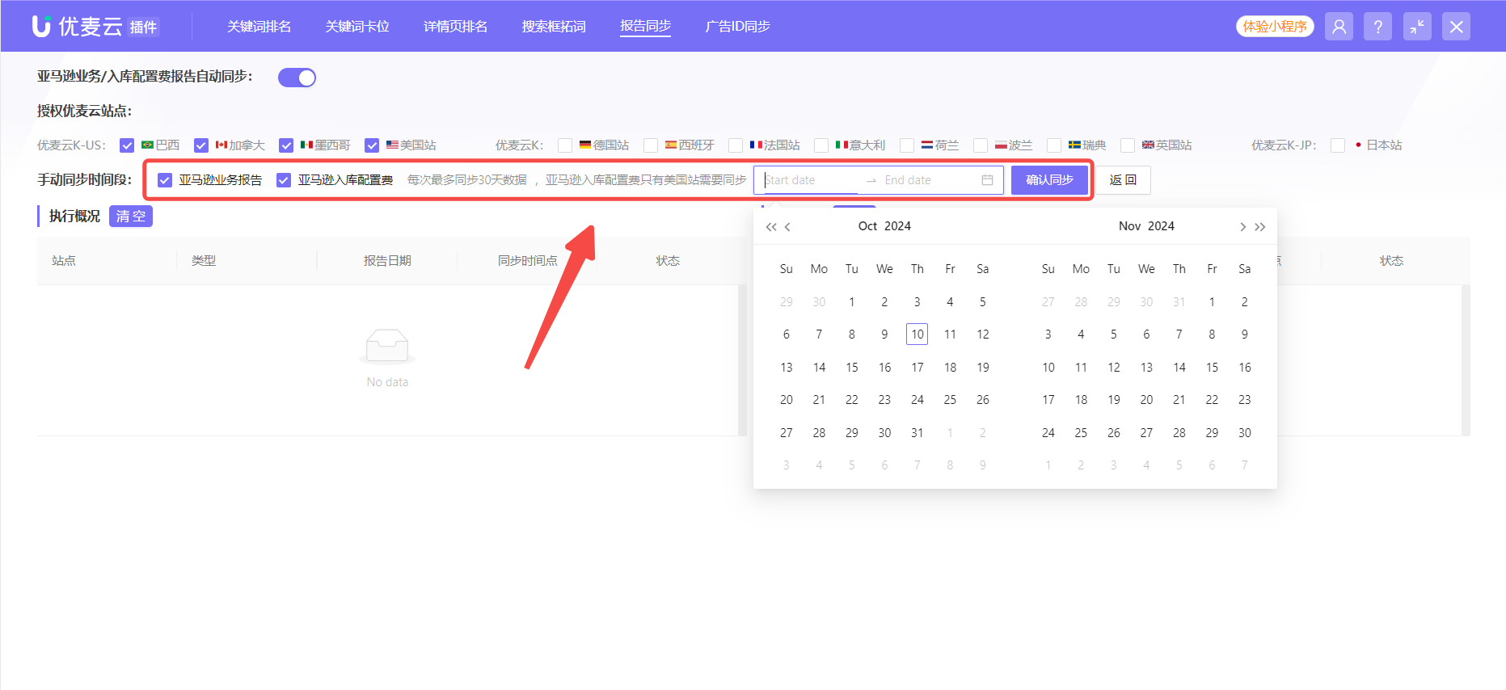Screen dimensions: 1506x690
Task: Check the 法国站 site checkbox
Action: coord(736,145)
